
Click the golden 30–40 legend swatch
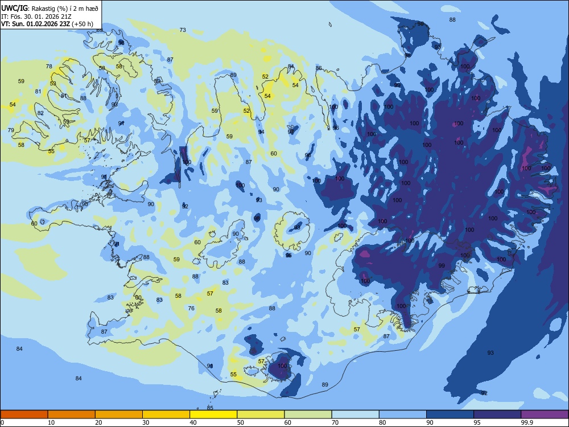[x=166, y=414]
